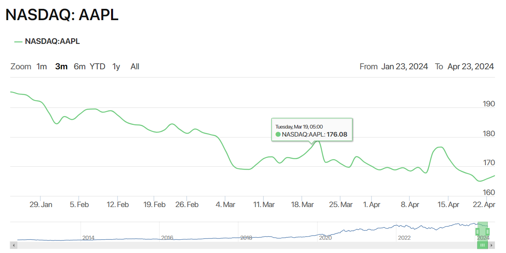Click the navigator scrollbar left arrow

[x=14, y=245]
